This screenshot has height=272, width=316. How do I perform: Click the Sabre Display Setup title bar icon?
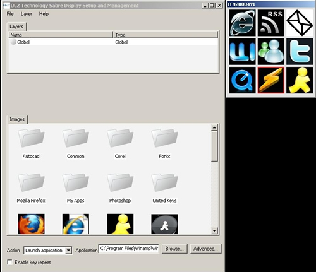[x=7, y=5]
